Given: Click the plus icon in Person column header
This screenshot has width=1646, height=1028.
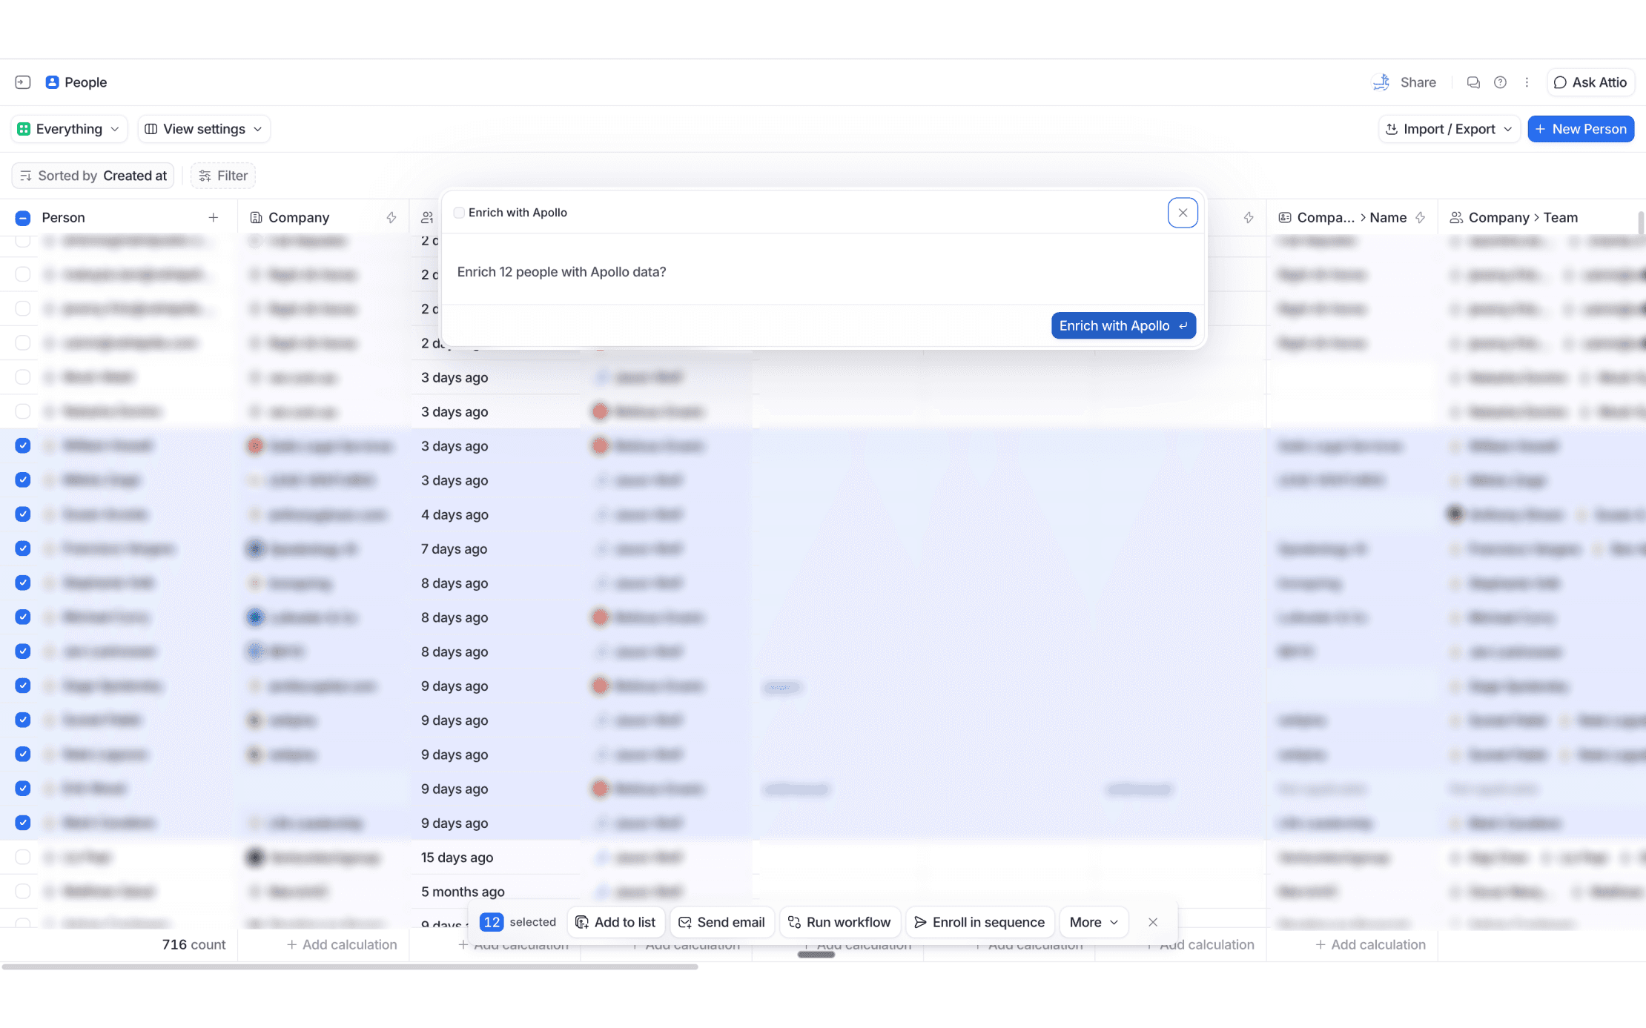Looking at the screenshot, I should point(214,217).
